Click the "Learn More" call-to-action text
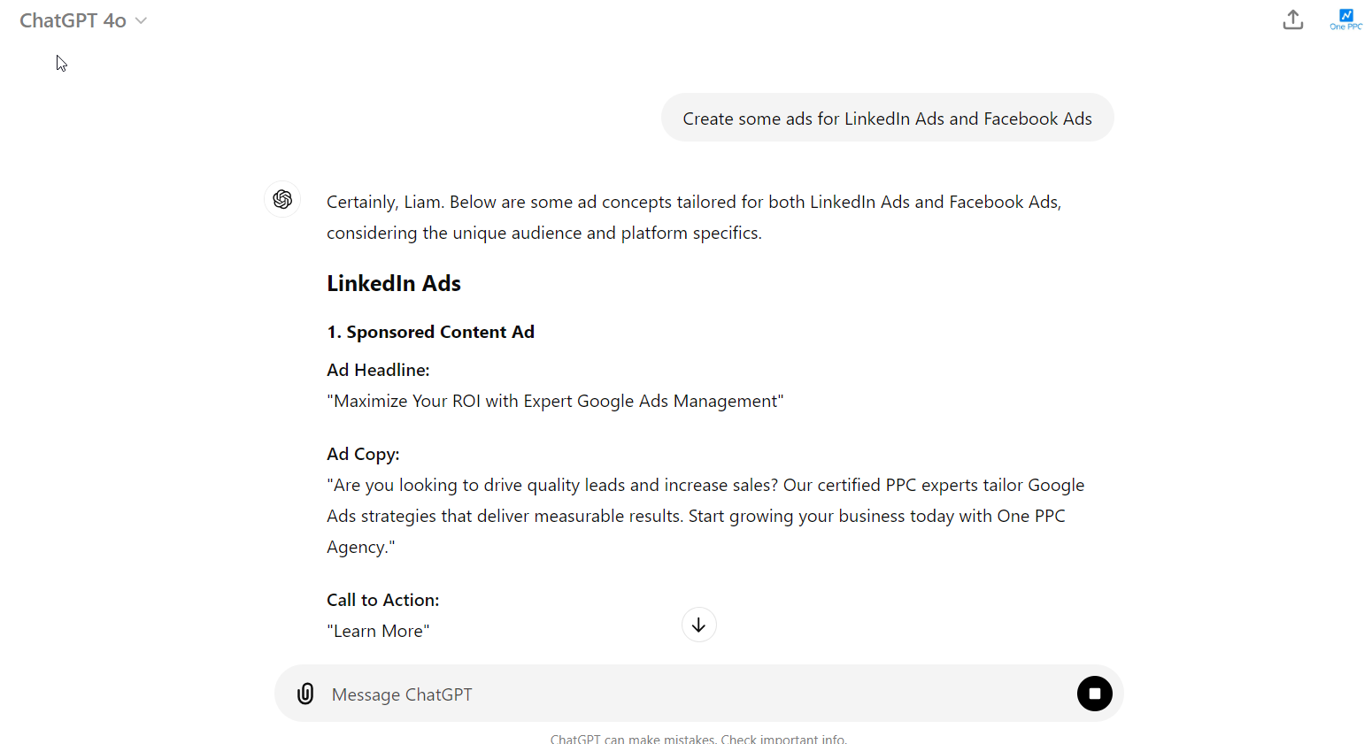The height and width of the screenshot is (744, 1364). pos(378,631)
